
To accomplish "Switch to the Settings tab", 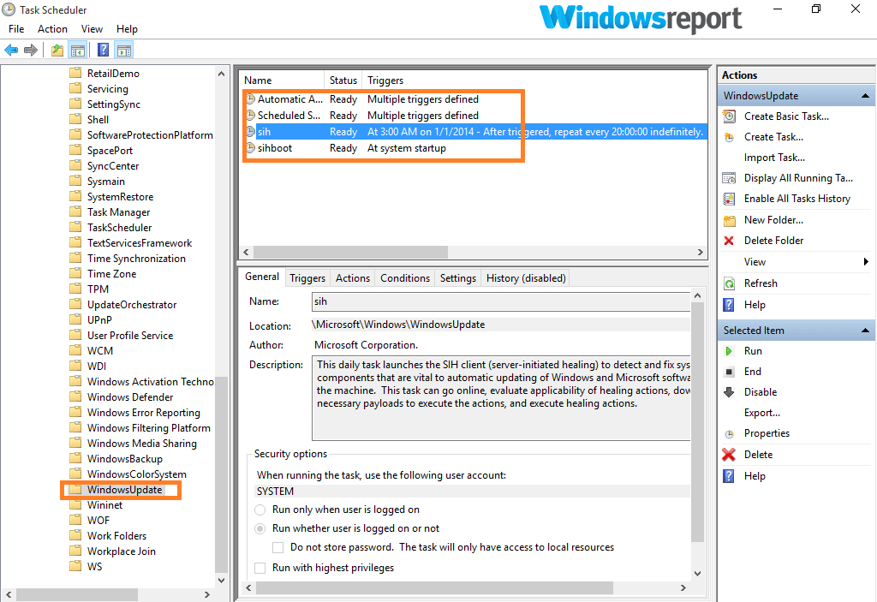I will 458,278.
